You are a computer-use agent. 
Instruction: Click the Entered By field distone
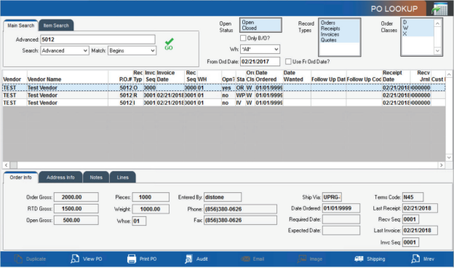223,197
